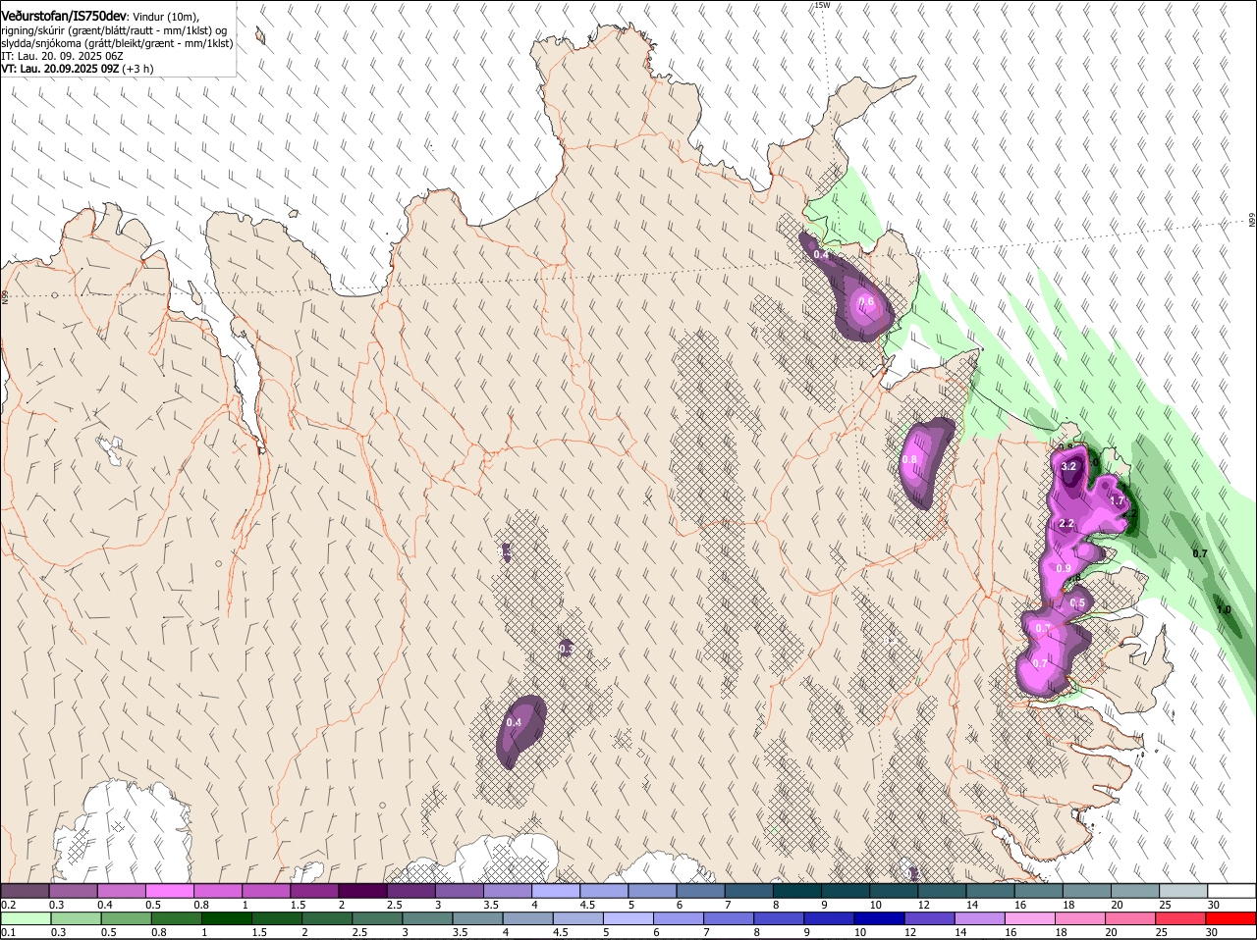Viewport: 1257px width, 940px height.
Task: Click the 0.9 value in the pink area
Action: [x=1064, y=568]
